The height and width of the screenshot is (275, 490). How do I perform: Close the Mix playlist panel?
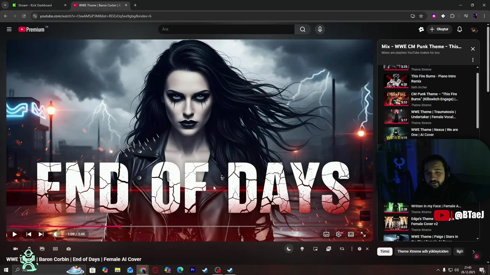473,49
